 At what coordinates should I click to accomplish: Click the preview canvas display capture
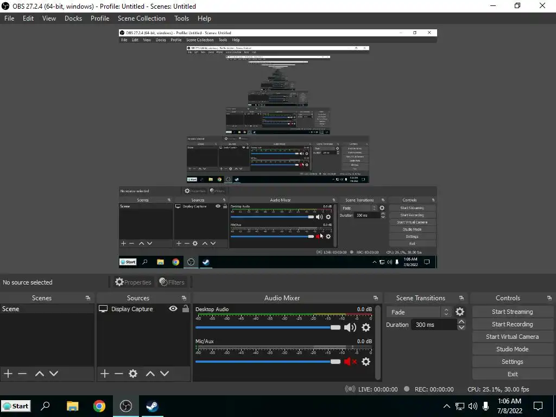click(277, 149)
